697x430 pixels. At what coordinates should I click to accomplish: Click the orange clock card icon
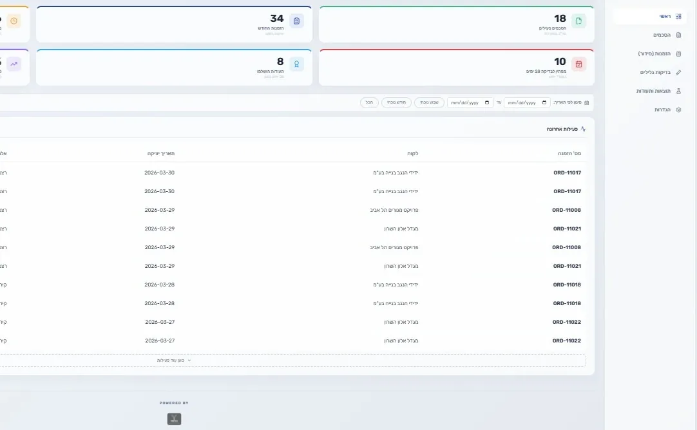pos(14,21)
